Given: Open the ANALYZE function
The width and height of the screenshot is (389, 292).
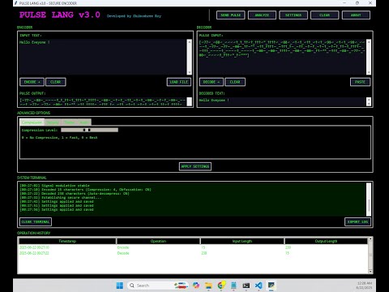Looking at the screenshot, I should coord(262,15).
